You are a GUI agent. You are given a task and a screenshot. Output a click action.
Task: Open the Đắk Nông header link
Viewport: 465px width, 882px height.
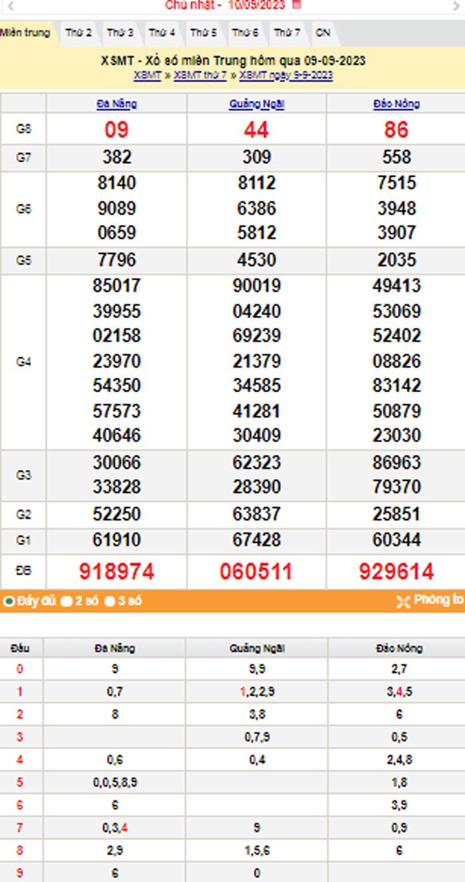click(x=396, y=104)
